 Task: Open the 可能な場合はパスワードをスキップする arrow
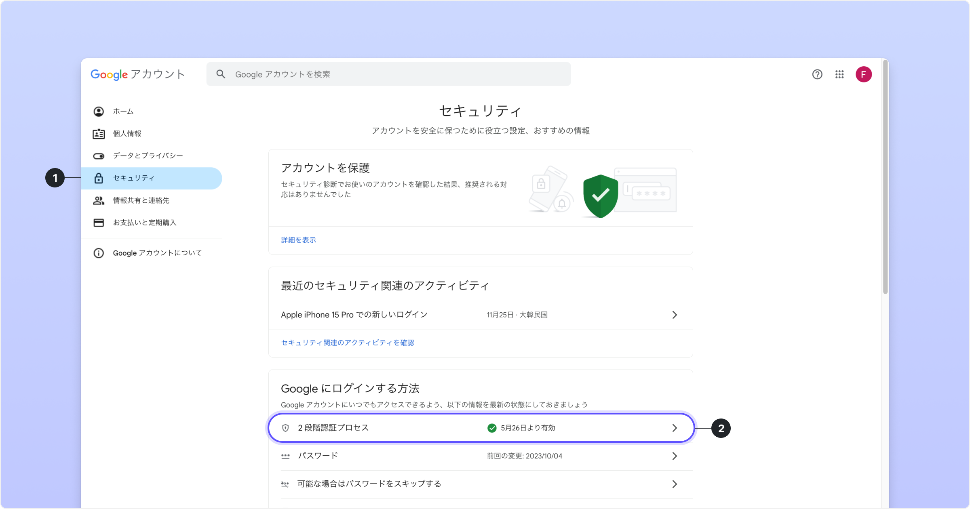coord(674,484)
